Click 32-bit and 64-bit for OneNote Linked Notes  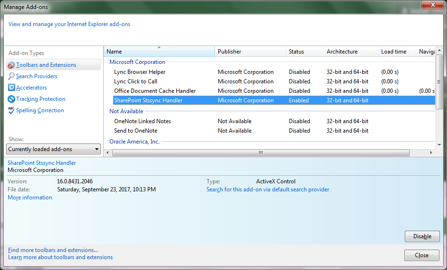[347, 121]
